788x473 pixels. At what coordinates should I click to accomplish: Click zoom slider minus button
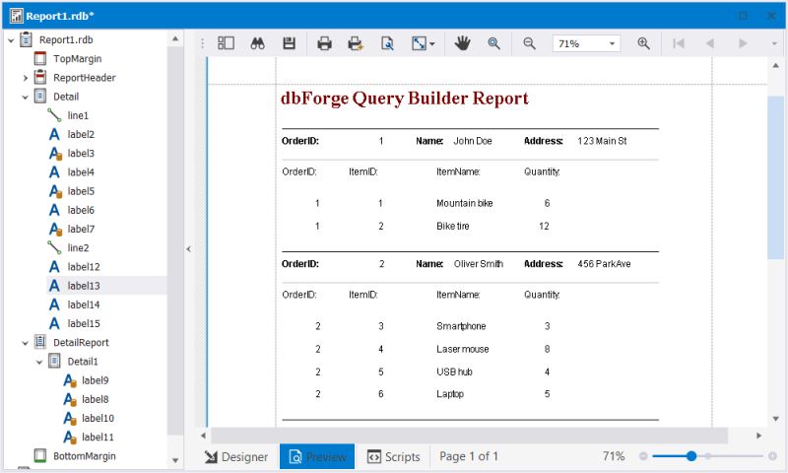point(643,456)
